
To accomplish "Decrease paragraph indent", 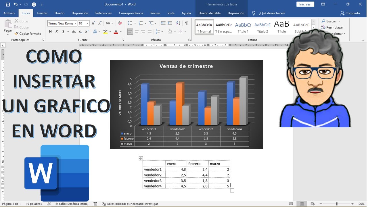I will [x=163, y=23].
